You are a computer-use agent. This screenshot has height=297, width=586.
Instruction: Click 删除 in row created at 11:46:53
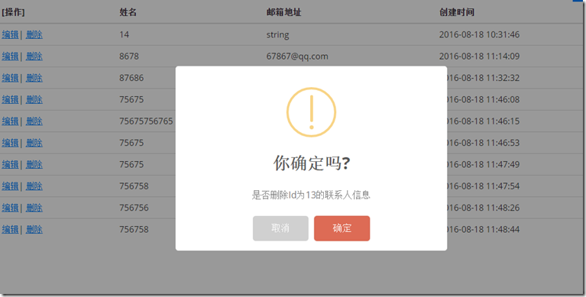tap(34, 143)
